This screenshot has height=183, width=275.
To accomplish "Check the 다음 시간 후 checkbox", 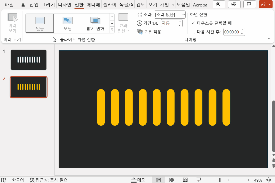I will tap(193, 32).
